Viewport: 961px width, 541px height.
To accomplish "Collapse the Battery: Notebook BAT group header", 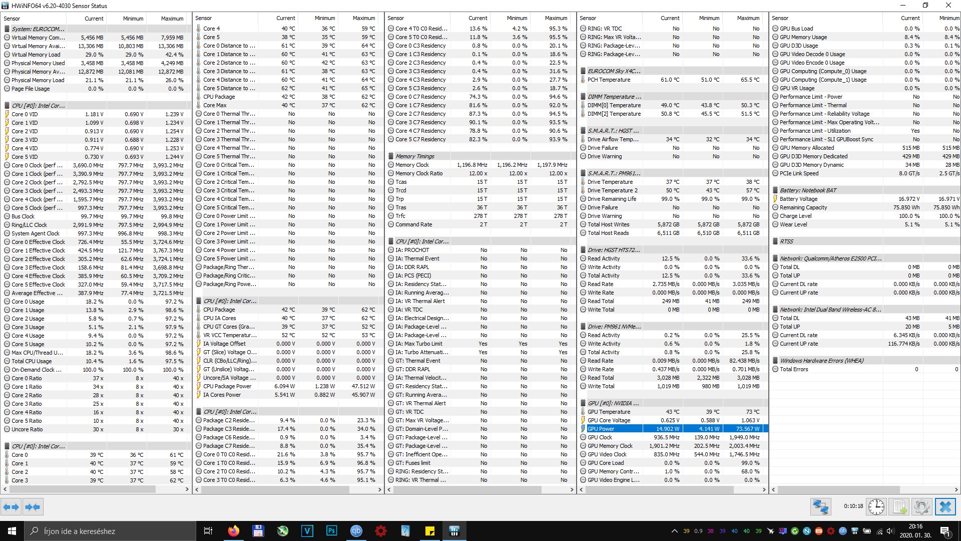I will click(x=808, y=190).
